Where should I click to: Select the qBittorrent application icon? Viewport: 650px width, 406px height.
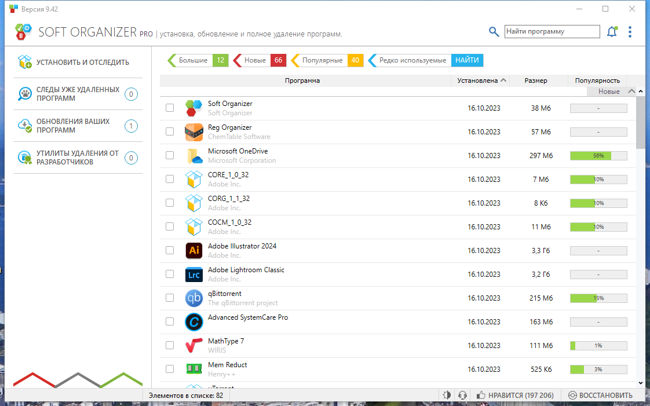(193, 298)
